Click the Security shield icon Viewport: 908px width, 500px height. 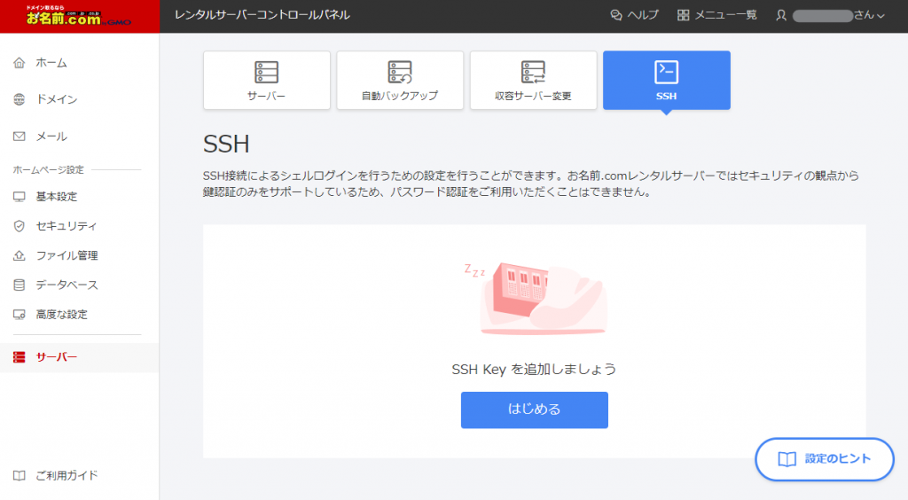pos(20,226)
